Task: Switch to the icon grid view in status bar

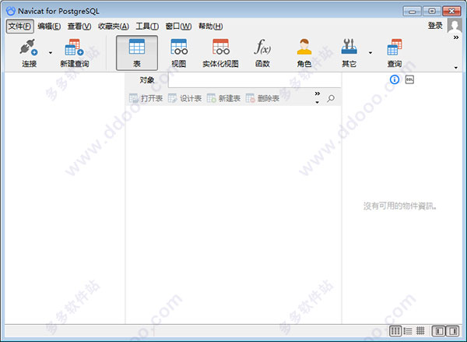Action: tap(395, 331)
